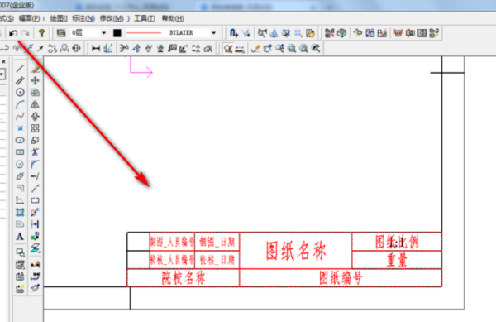Viewport: 496px width, 322px height.
Task: Select the Offset curve tool
Action: click(x=20, y=188)
